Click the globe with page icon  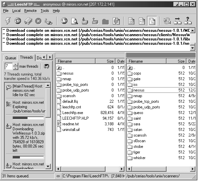64,21
